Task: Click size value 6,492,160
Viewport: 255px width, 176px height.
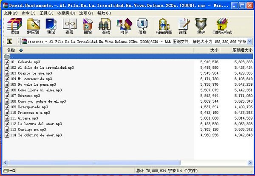Action: 209,112
